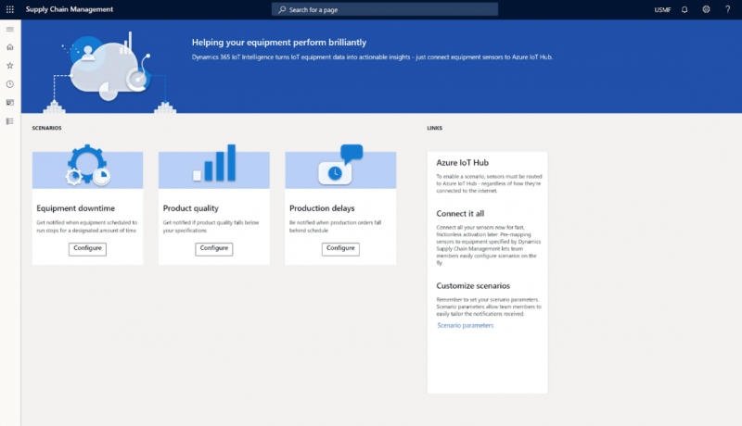This screenshot has height=426, width=742.
Task: Open Recent clock icon in sidebar
Action: 10,84
